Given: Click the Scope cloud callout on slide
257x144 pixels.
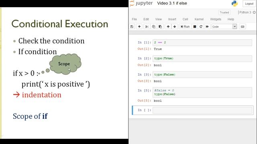Looking at the screenshot, I should coord(65,64).
